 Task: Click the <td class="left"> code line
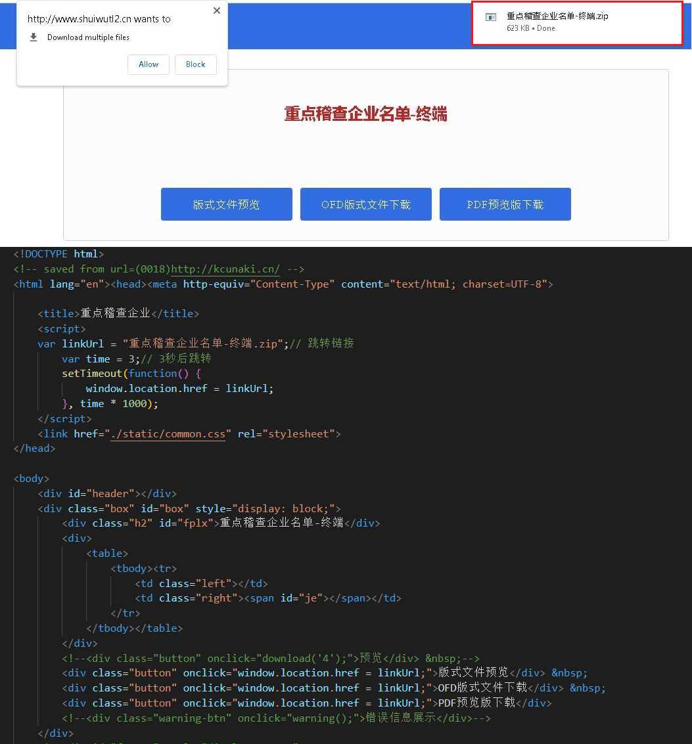pos(201,583)
